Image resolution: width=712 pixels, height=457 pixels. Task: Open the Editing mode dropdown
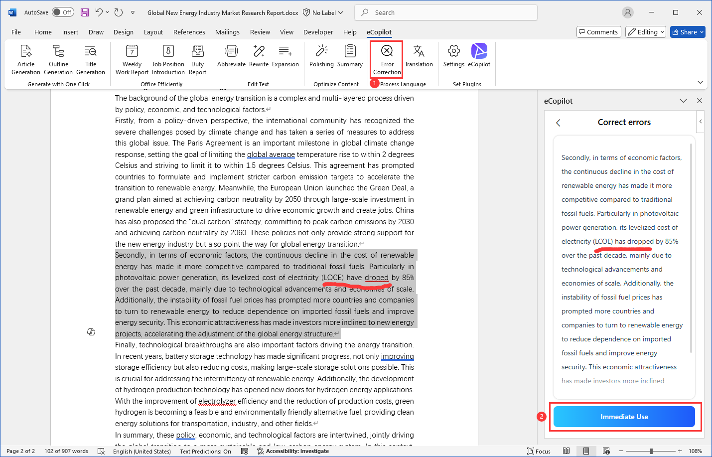646,31
